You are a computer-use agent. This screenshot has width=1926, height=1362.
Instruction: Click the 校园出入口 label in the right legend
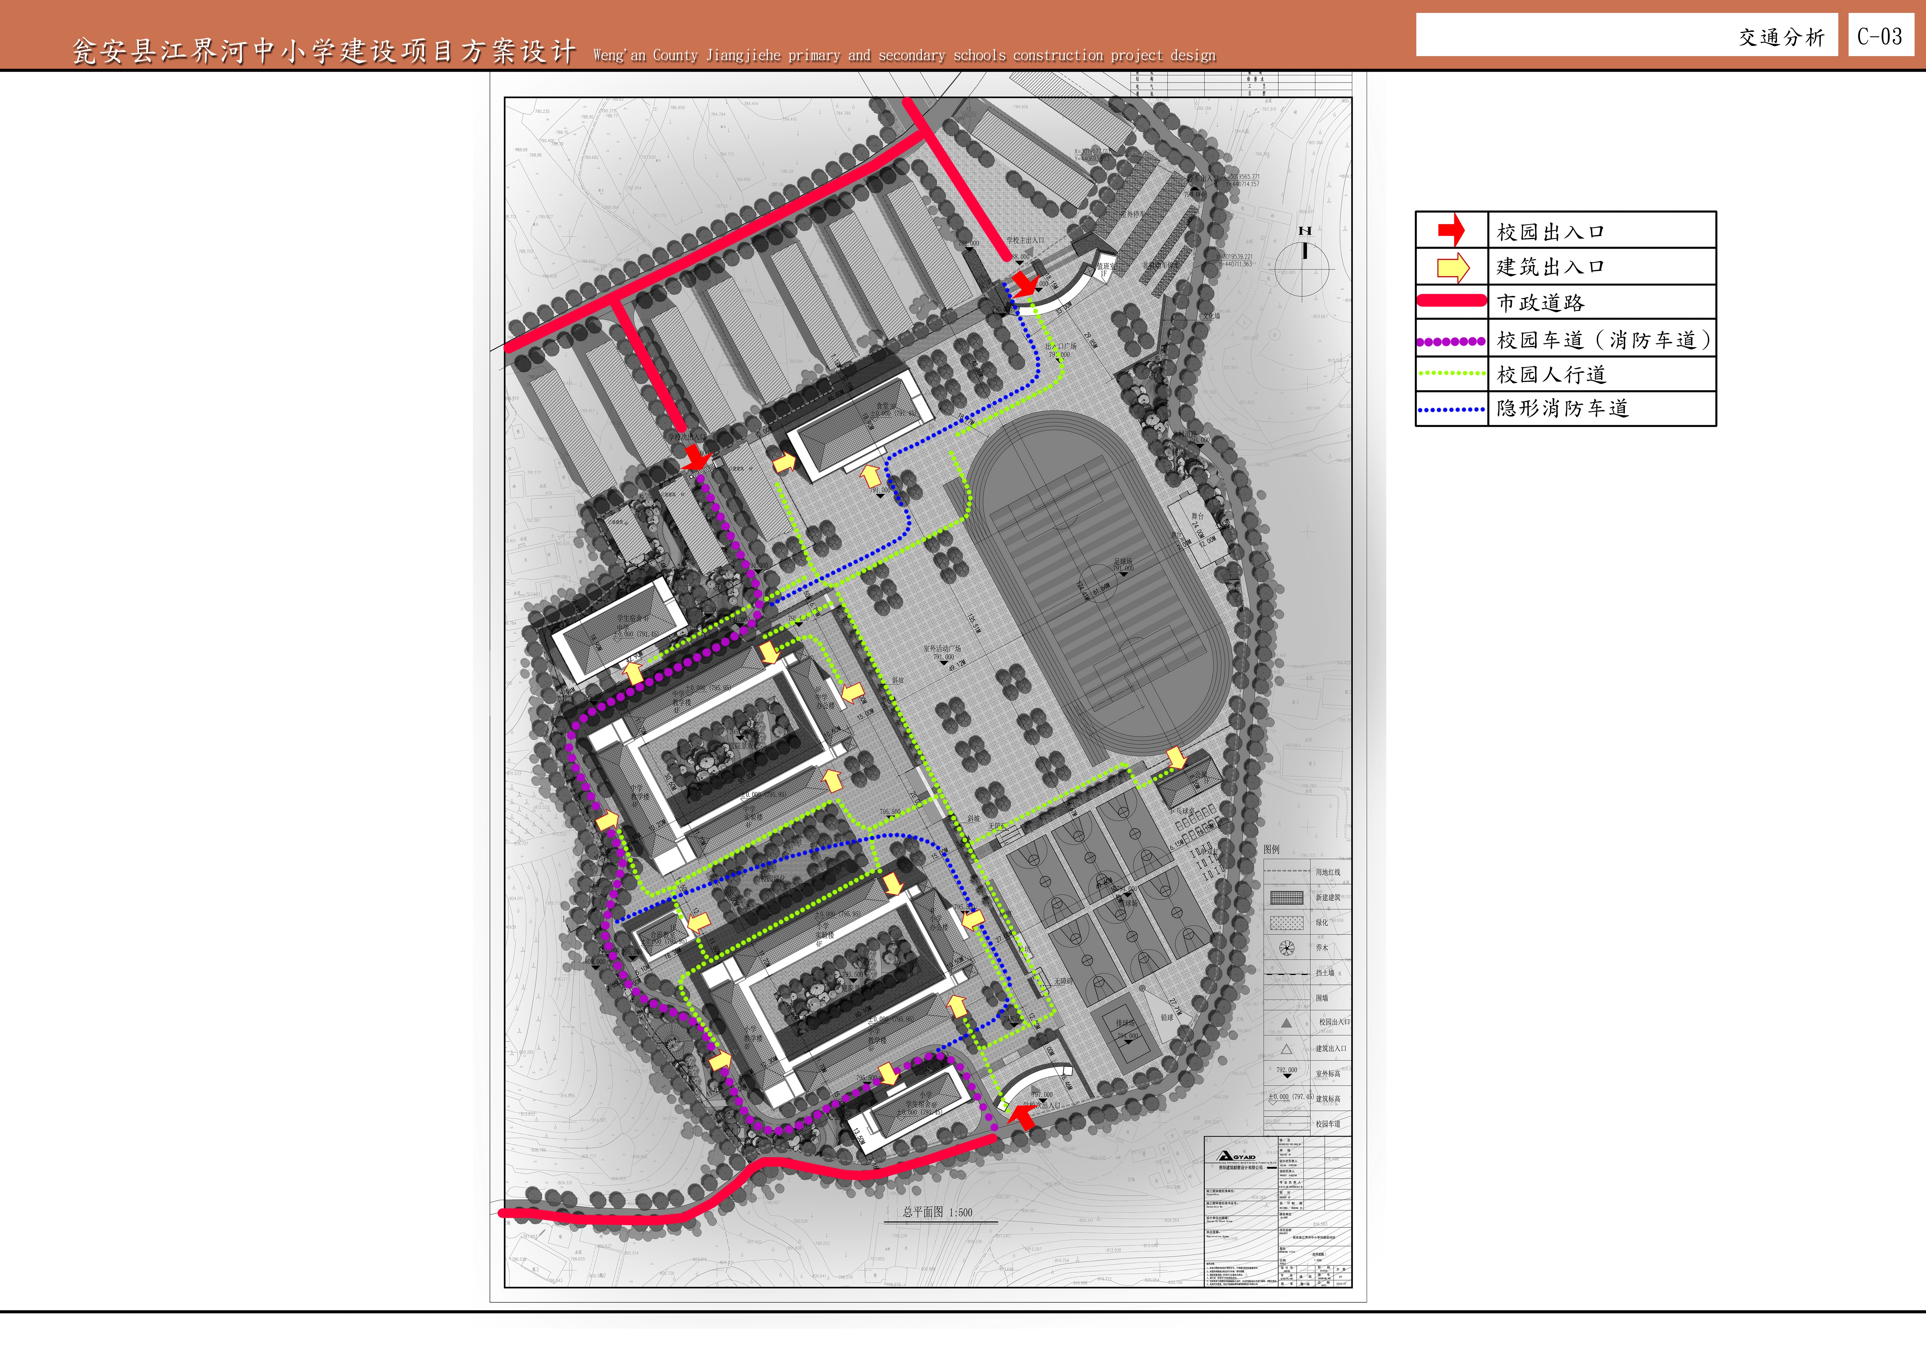point(1550,232)
